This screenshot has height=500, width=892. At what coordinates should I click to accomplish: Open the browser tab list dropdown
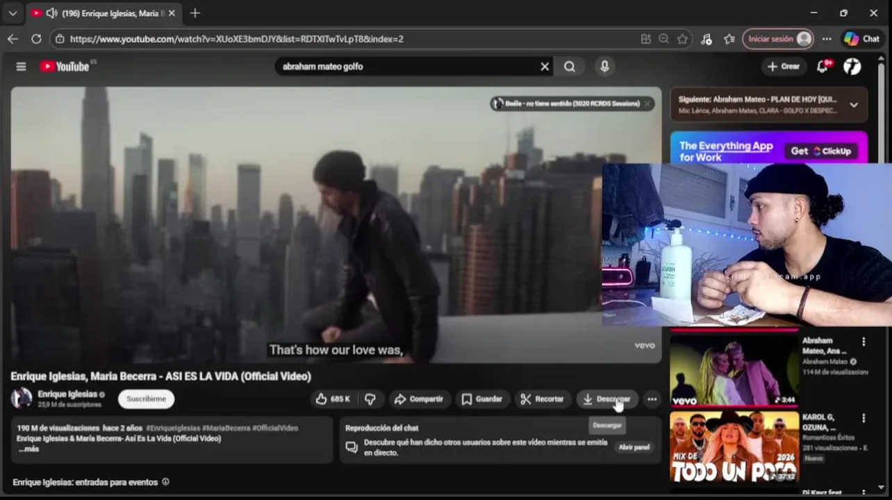point(13,13)
